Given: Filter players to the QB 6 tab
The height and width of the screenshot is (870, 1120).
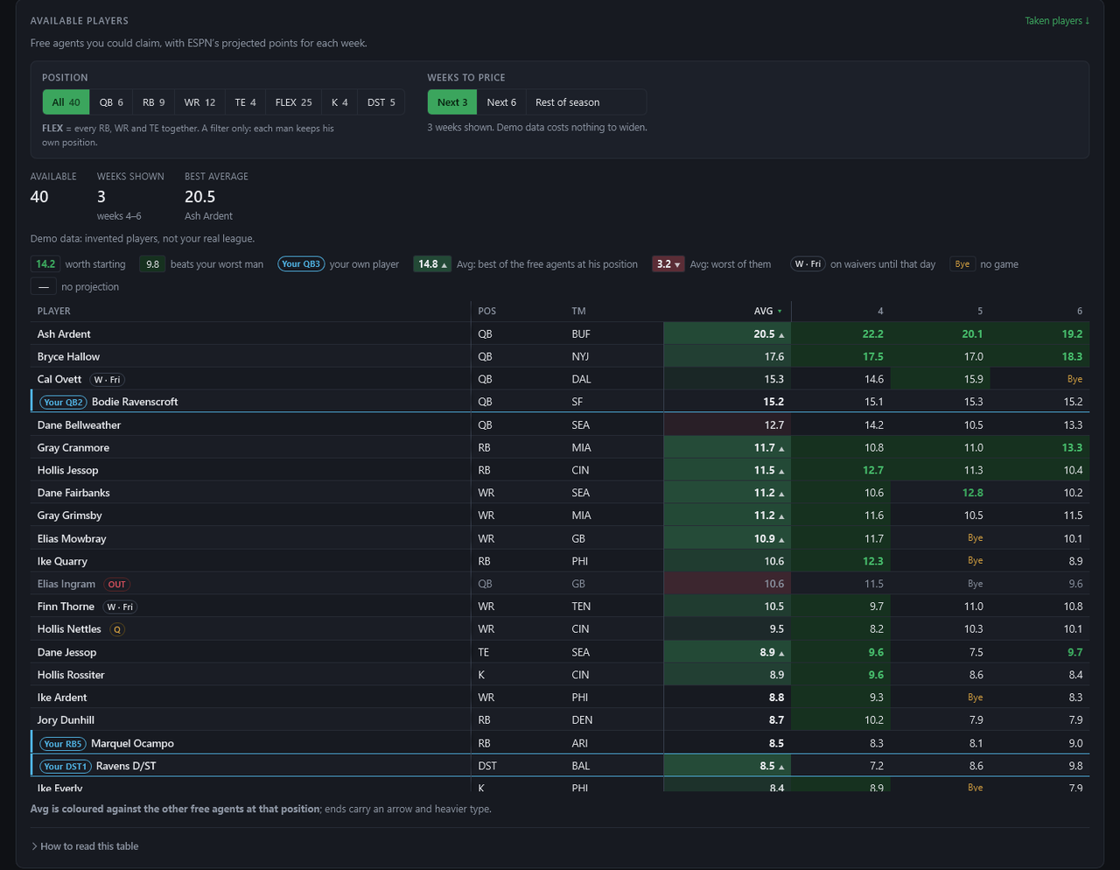Looking at the screenshot, I should pyautogui.click(x=111, y=102).
